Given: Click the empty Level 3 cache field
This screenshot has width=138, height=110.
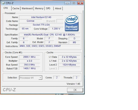Looking at the screenshot, I should point(69,68).
